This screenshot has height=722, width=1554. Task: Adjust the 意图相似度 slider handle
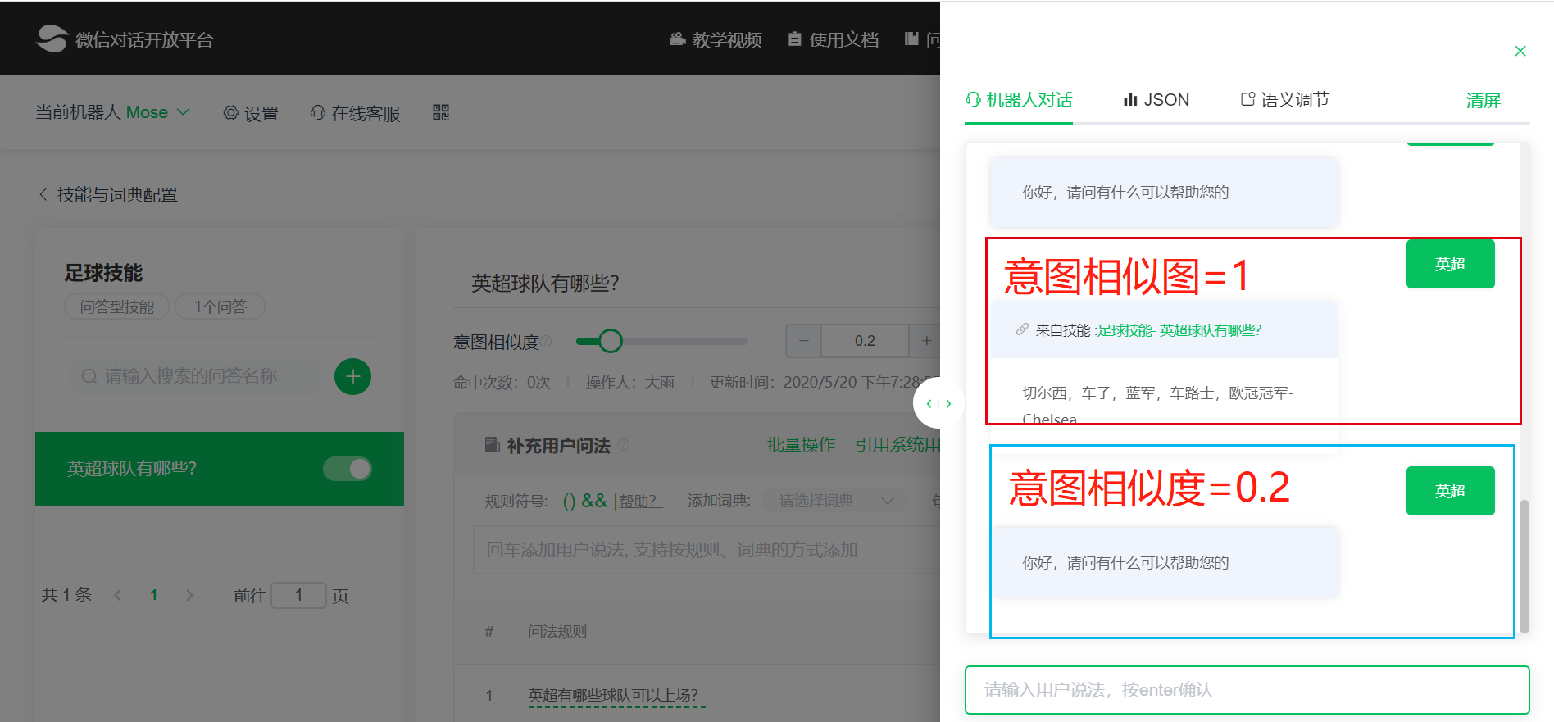[610, 341]
